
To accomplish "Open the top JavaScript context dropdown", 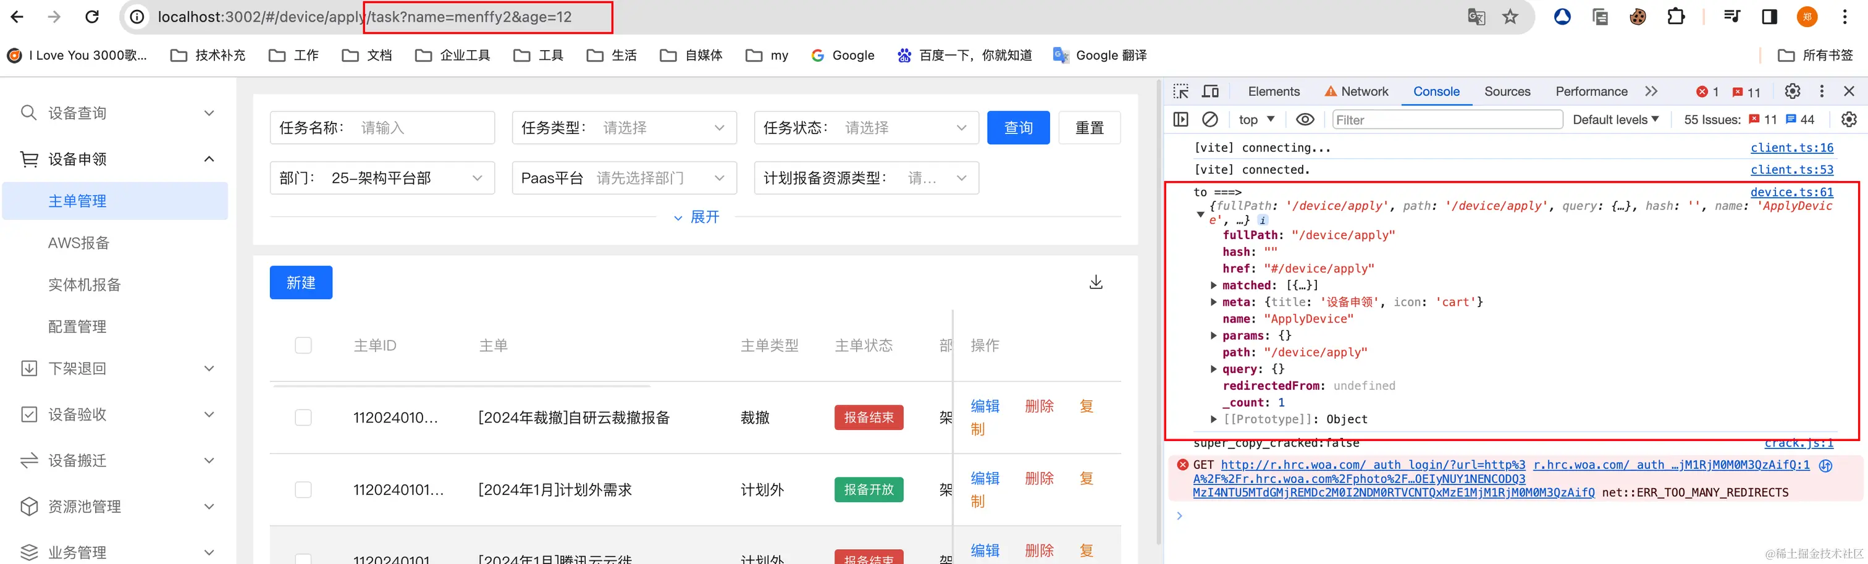I will (x=1256, y=120).
